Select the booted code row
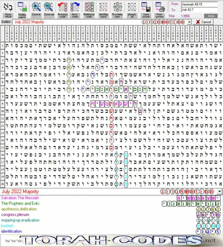 pyautogui.click(x=111, y=226)
